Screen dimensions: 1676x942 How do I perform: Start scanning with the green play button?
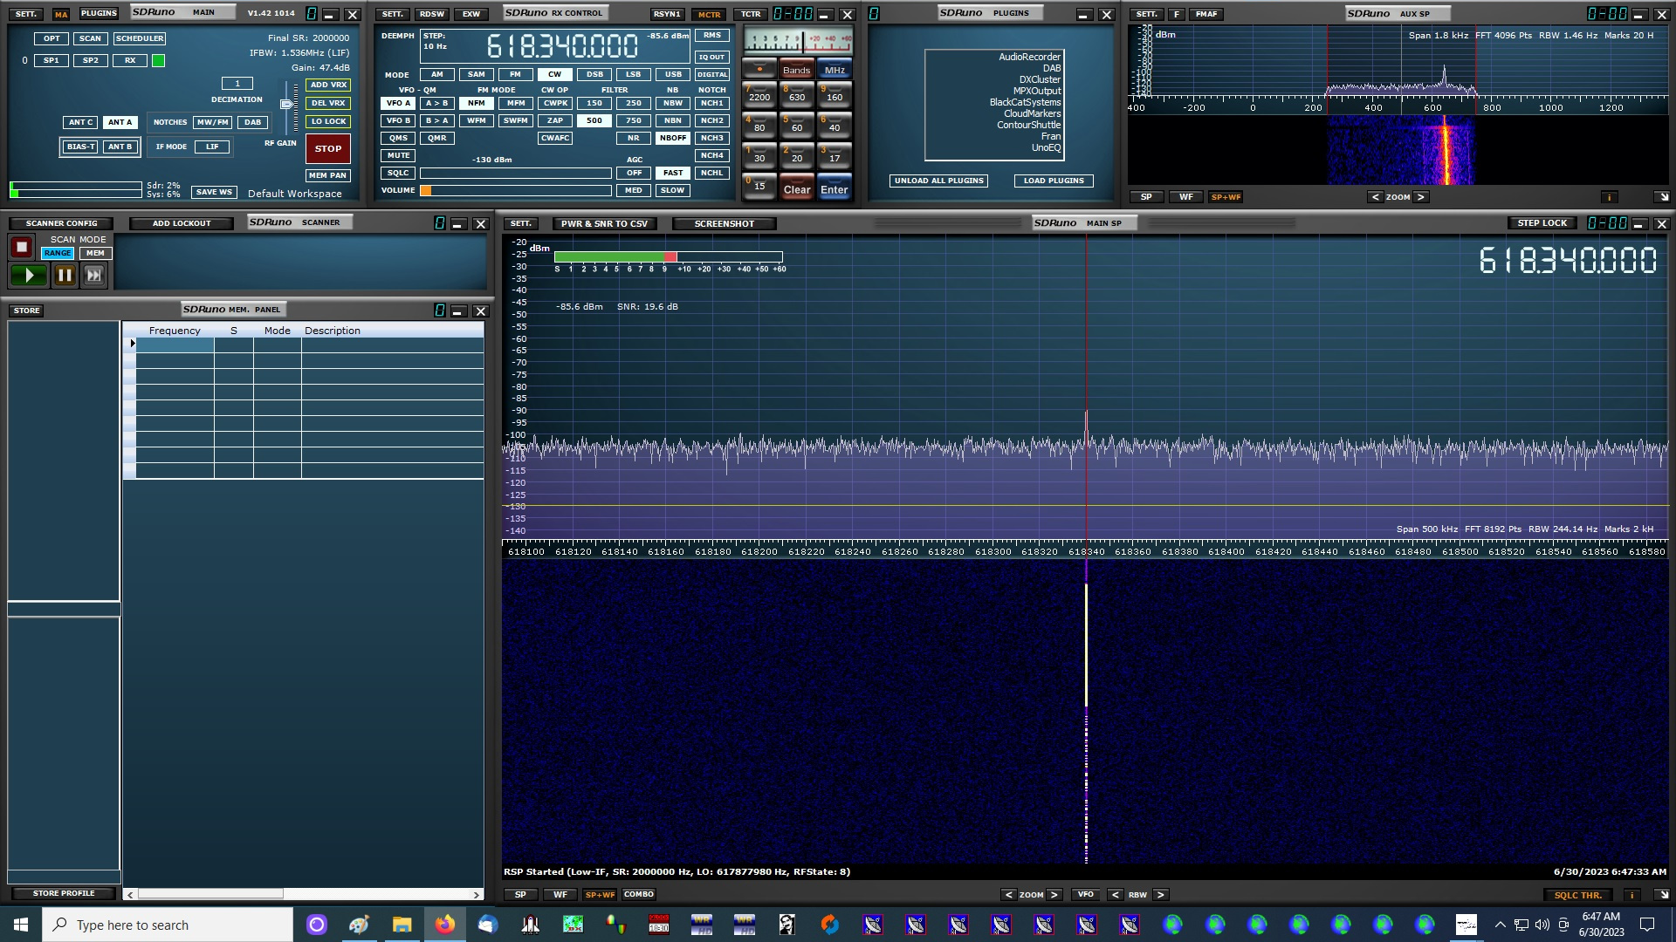pos(29,276)
